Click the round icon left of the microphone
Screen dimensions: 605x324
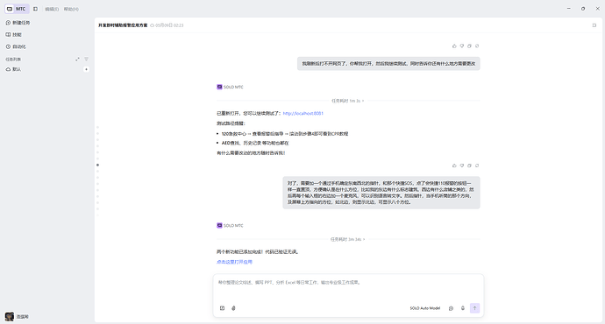pos(451,308)
